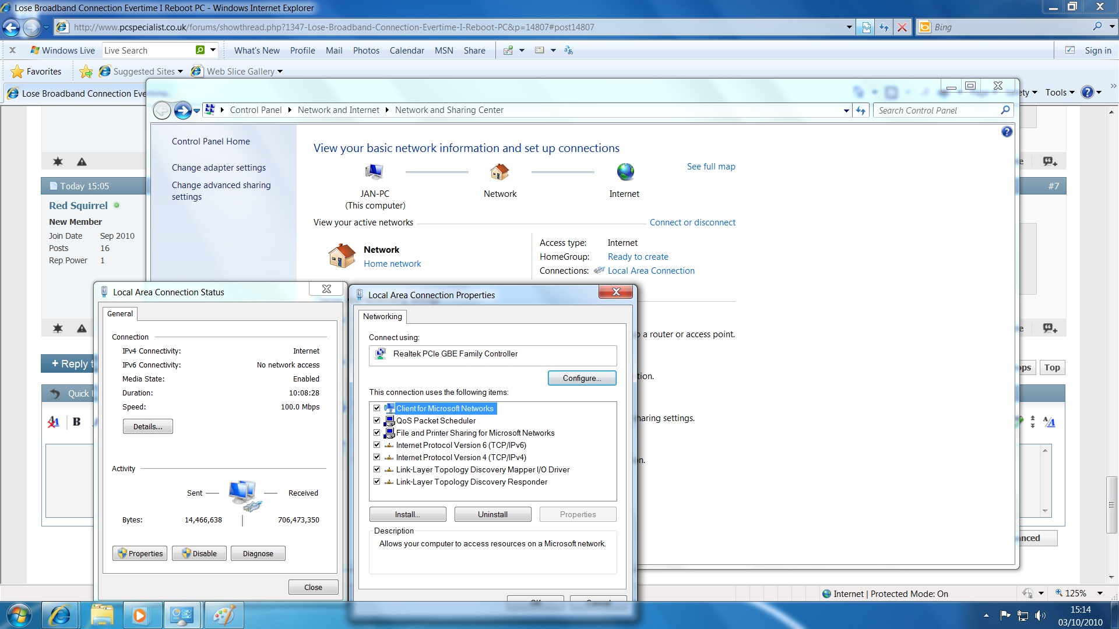Open Change adapter settings link
Screen dimensions: 1119x629
click(x=219, y=168)
